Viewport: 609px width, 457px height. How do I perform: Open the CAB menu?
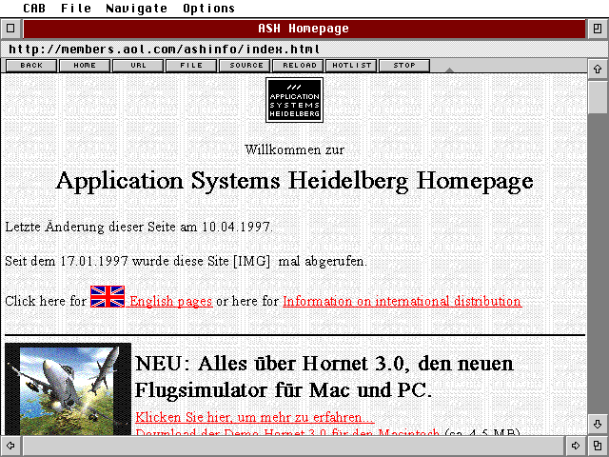click(x=34, y=9)
